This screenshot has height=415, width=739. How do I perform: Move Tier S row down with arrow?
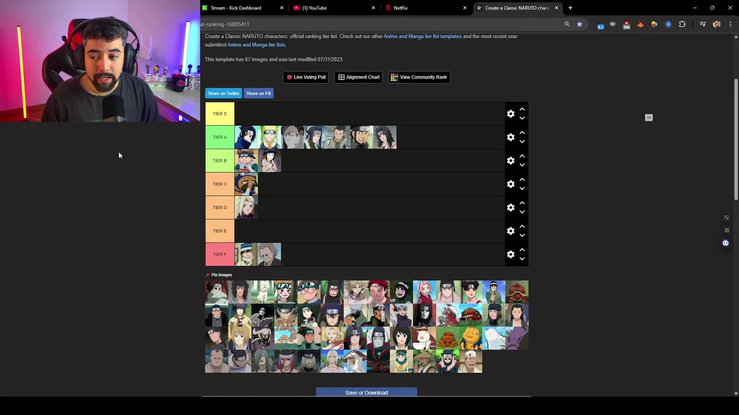522,118
